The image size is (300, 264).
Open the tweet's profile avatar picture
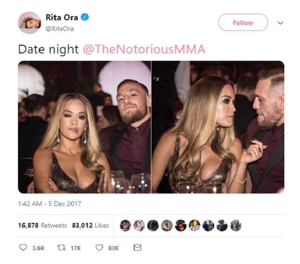[30, 23]
